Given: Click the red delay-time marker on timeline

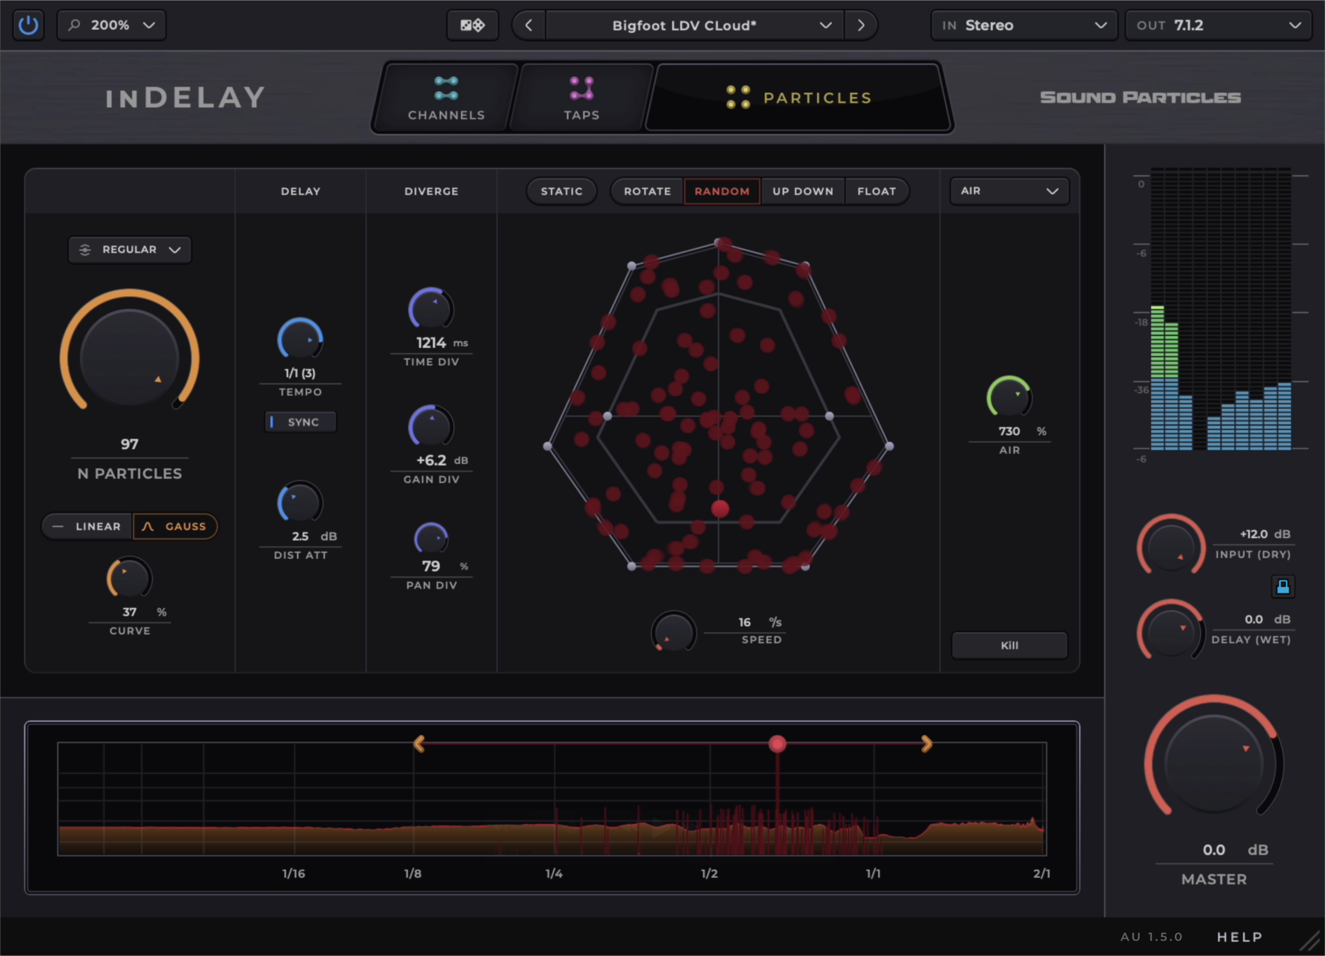Looking at the screenshot, I should click(x=777, y=744).
